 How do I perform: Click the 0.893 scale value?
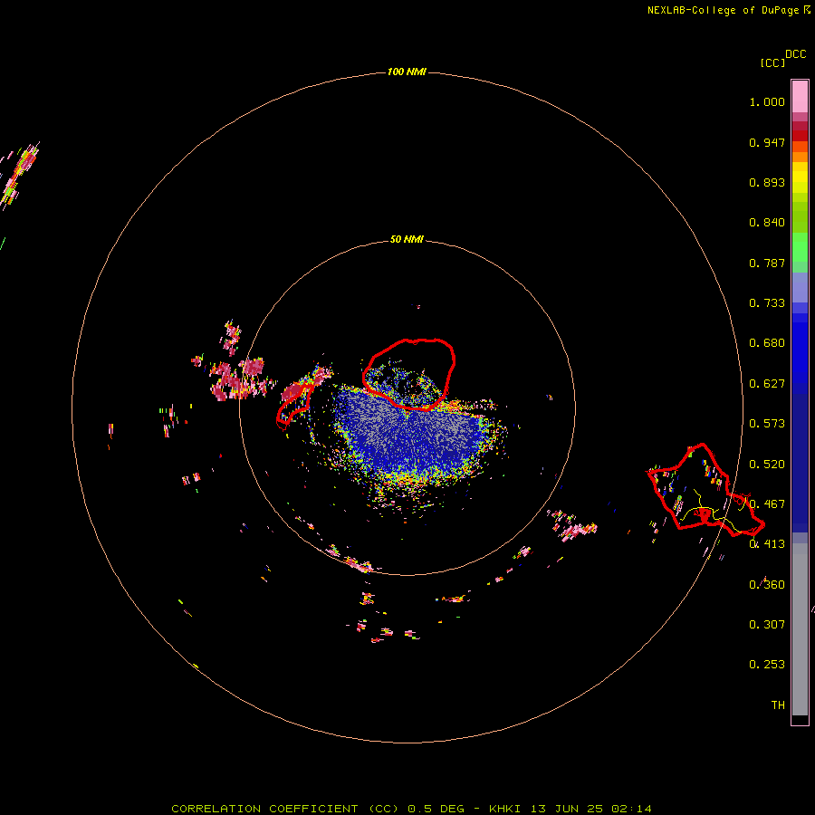767,182
